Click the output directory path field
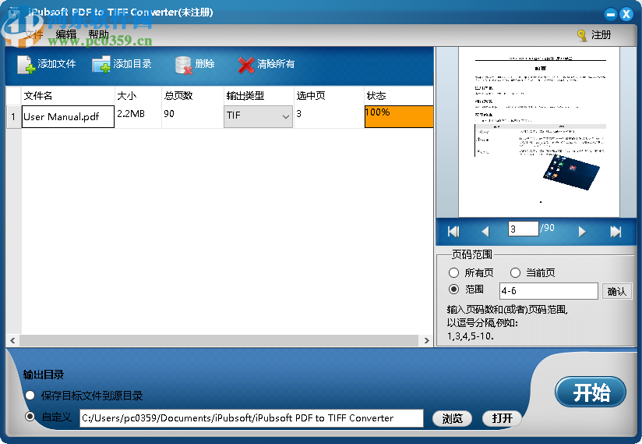The image size is (642, 444). click(252, 418)
